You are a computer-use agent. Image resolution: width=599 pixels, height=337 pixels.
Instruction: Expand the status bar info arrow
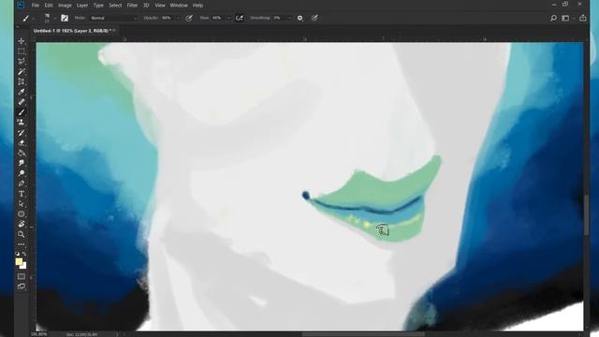pyautogui.click(x=117, y=334)
